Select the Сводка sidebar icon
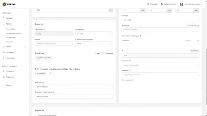 click(4, 18)
